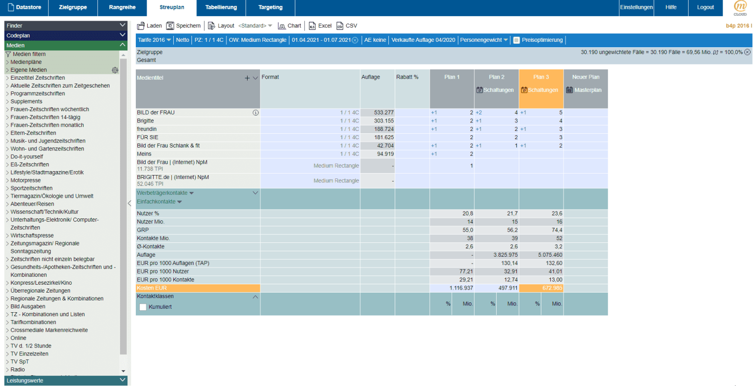
Task: Select the orange Plan 3 column header
Action: pyautogui.click(x=540, y=77)
